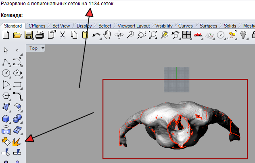Activate the Pan hand tool
This screenshot has height=163, width=255.
click(x=107, y=35)
